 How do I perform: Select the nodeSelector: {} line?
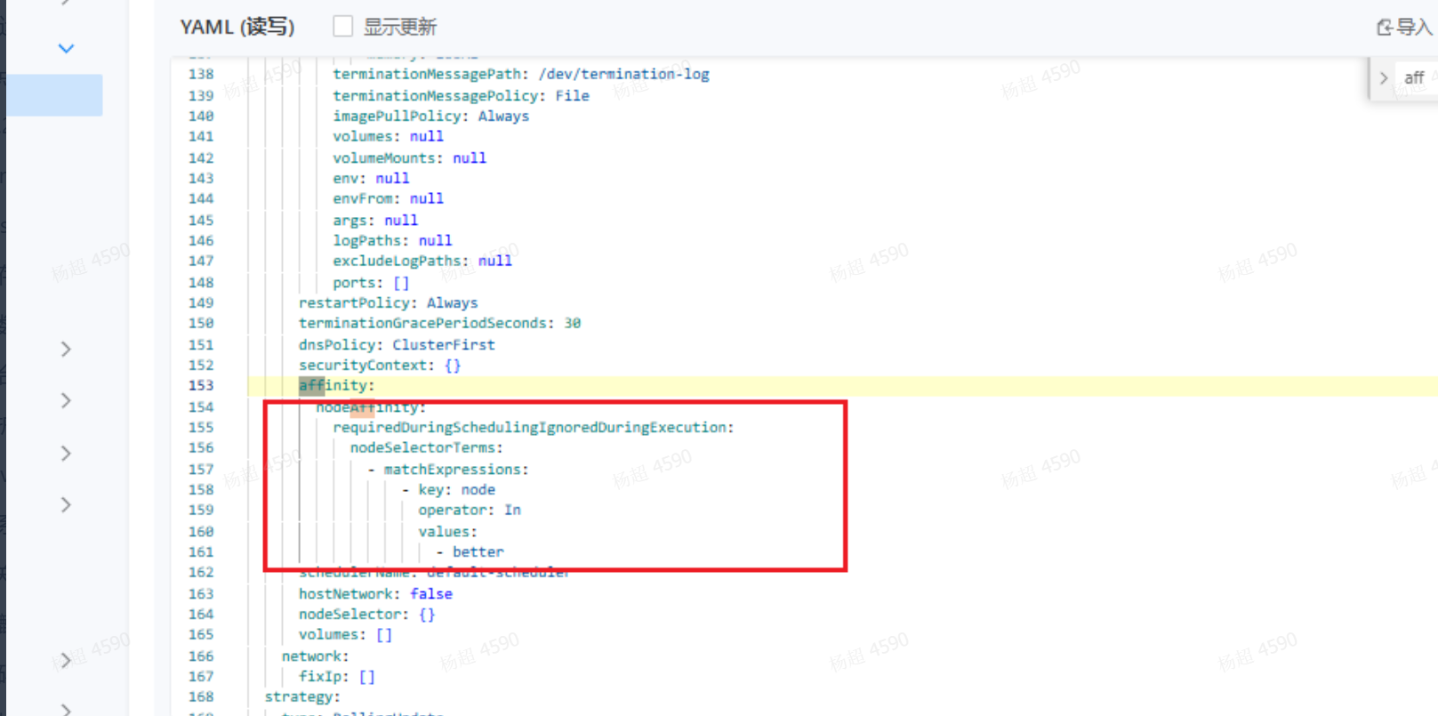(366, 615)
